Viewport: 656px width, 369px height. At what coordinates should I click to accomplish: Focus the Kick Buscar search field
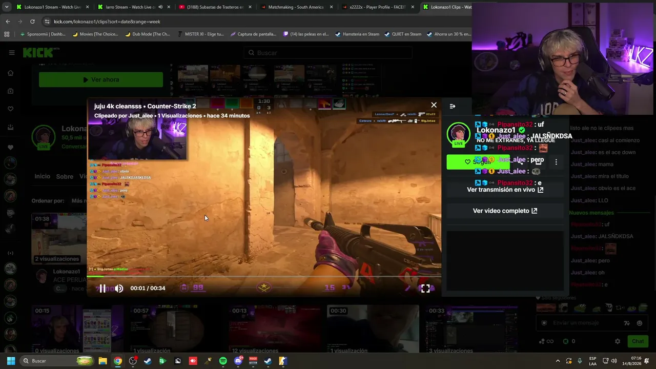(x=328, y=53)
